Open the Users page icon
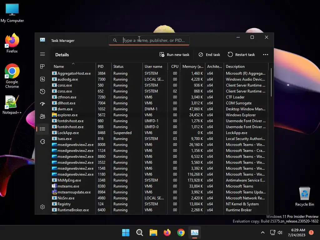This screenshot has width=320, height=240. [42, 116]
